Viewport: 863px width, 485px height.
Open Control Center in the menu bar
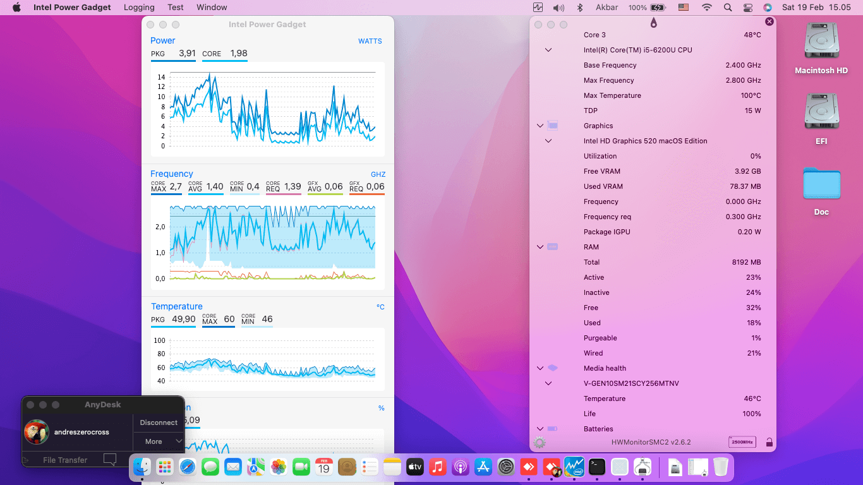pos(748,8)
